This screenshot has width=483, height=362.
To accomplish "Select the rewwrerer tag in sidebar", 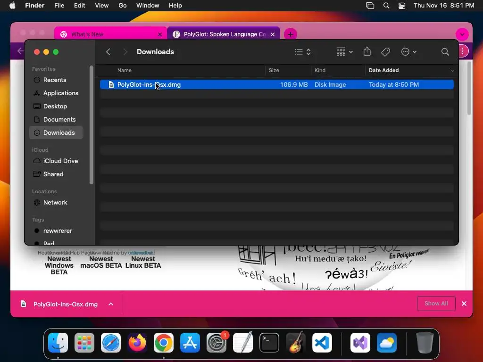I will click(57, 231).
